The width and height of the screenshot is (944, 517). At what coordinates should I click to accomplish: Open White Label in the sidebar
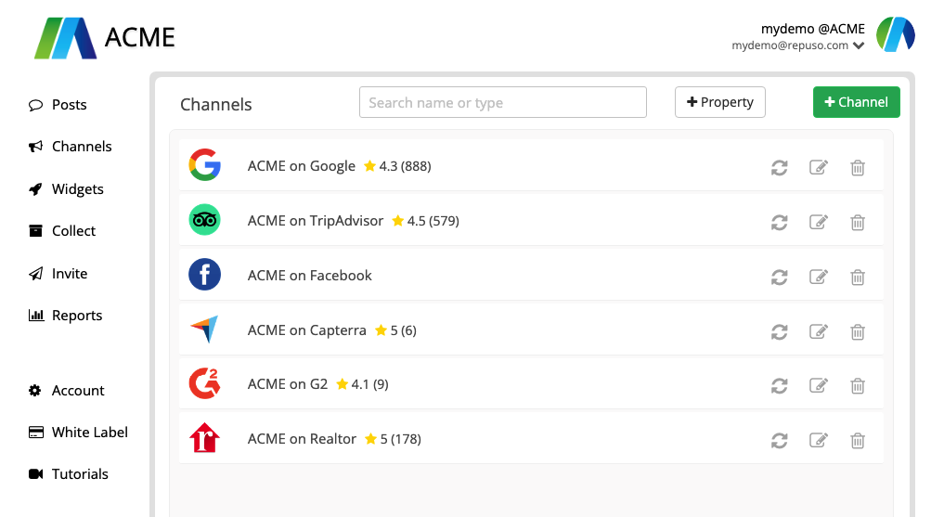(x=78, y=433)
